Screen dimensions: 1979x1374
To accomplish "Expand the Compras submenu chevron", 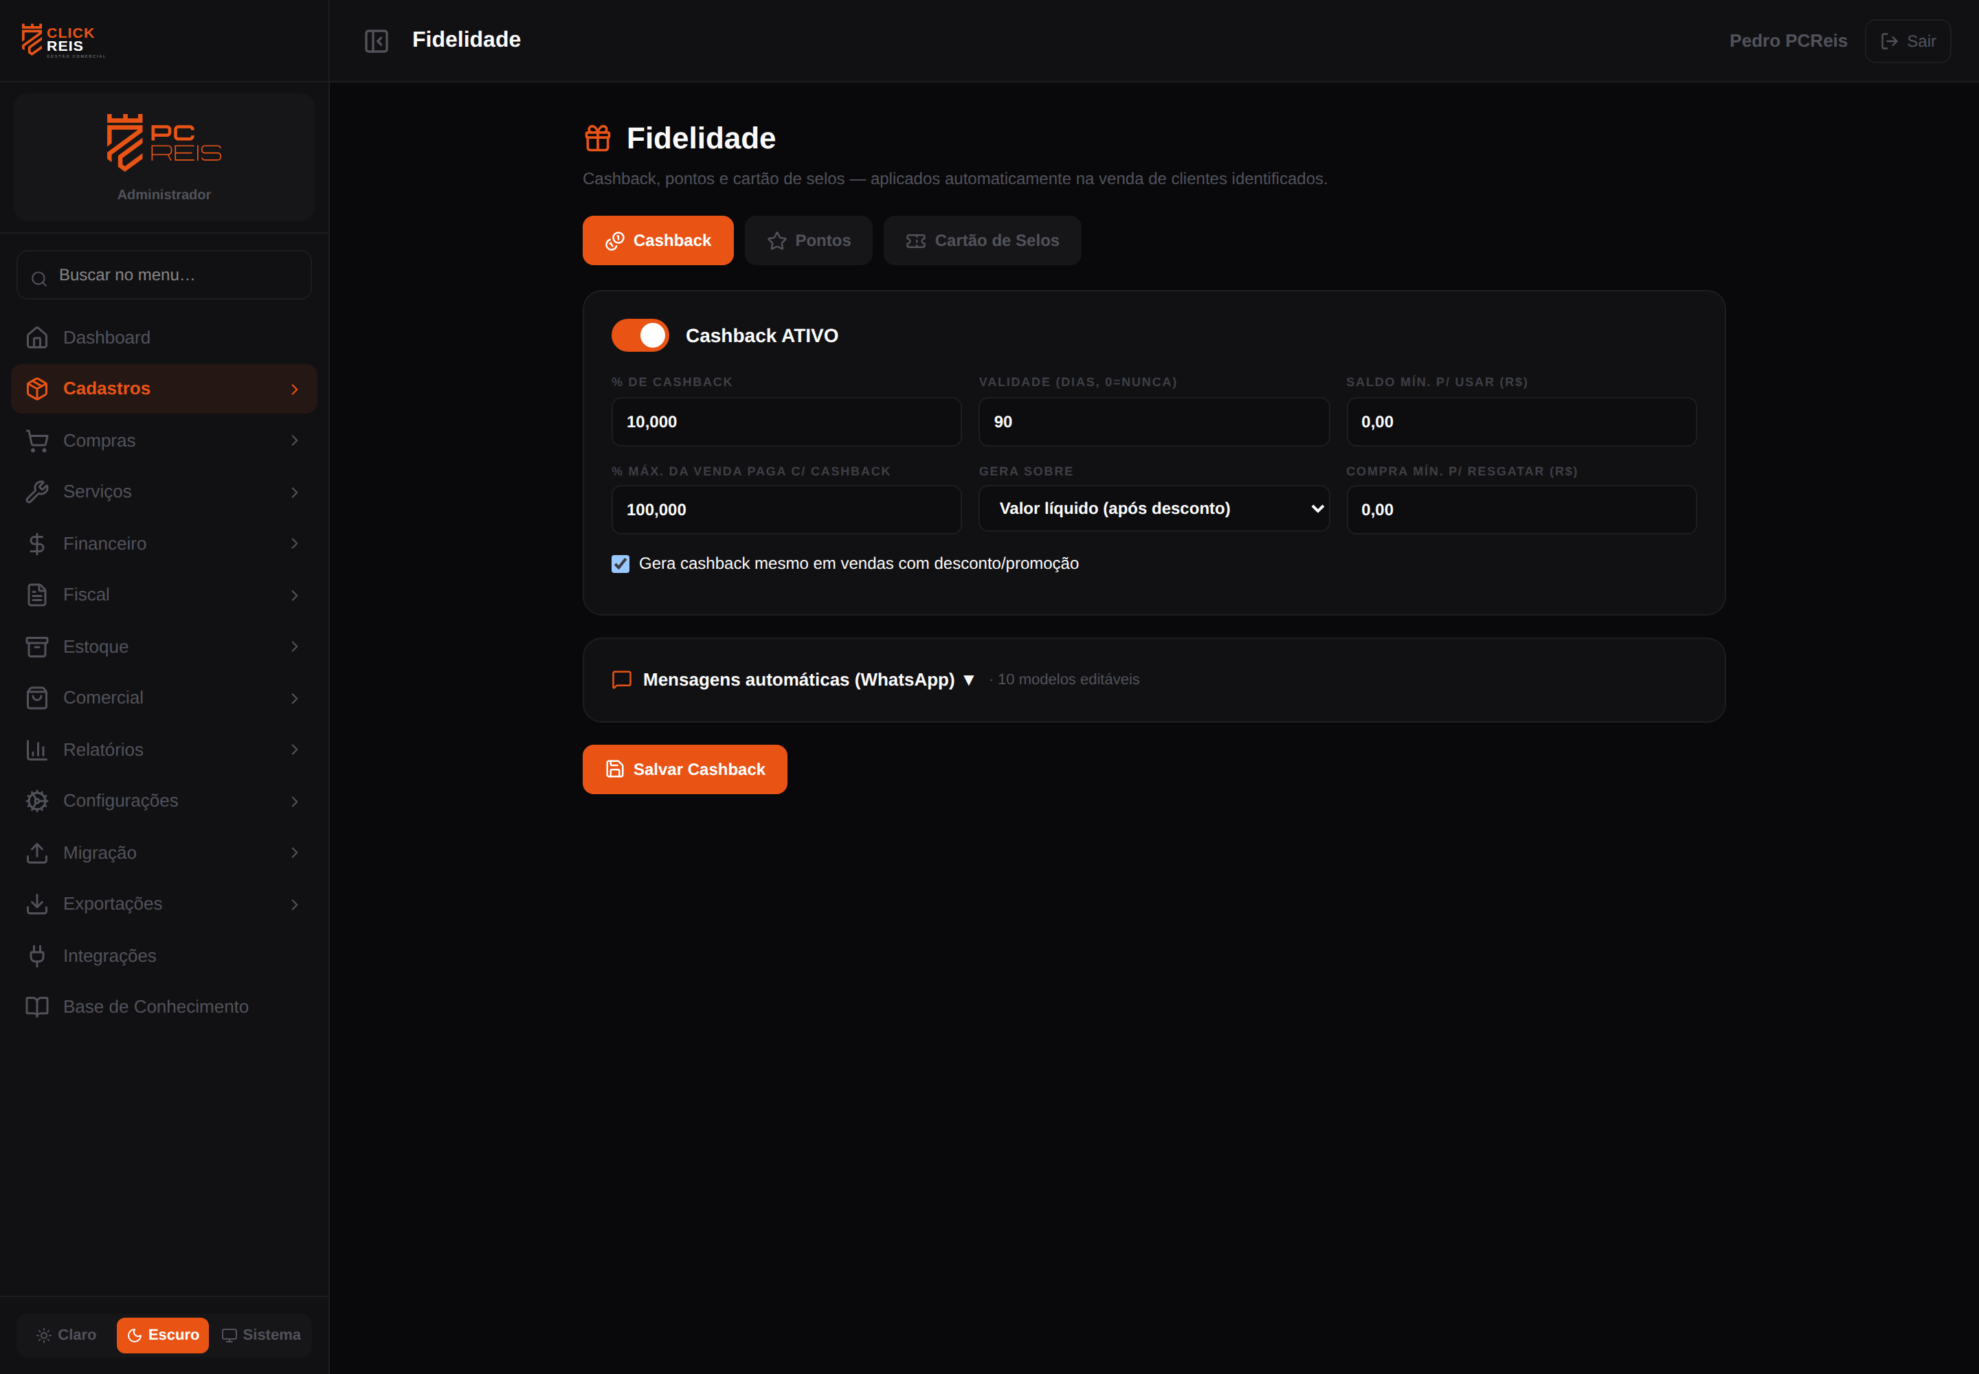I will coord(295,441).
